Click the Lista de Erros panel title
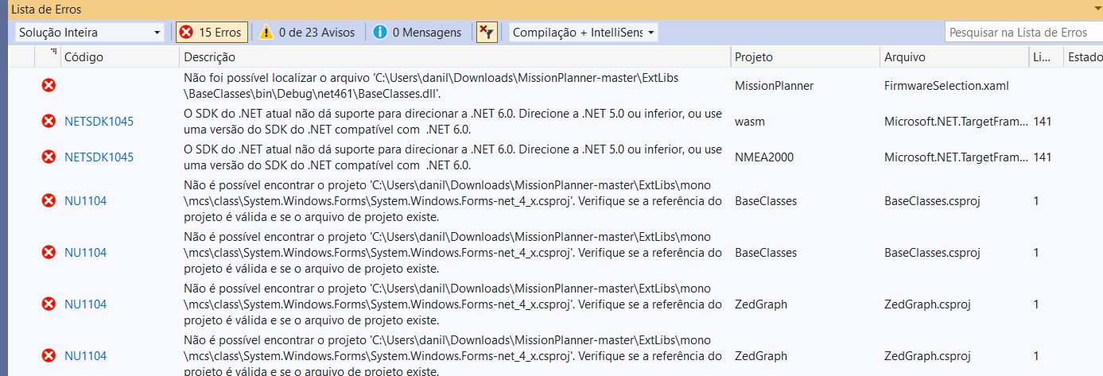 tap(45, 10)
